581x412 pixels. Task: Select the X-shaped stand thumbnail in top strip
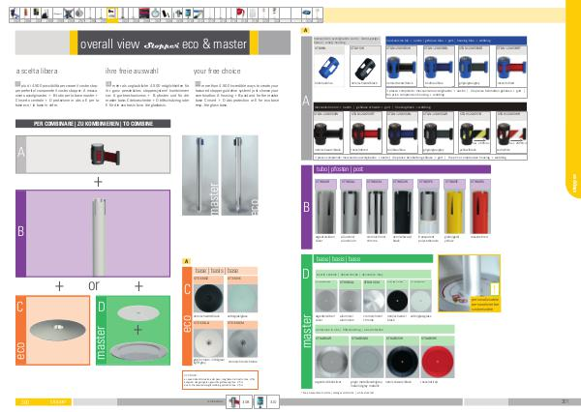point(69,15)
